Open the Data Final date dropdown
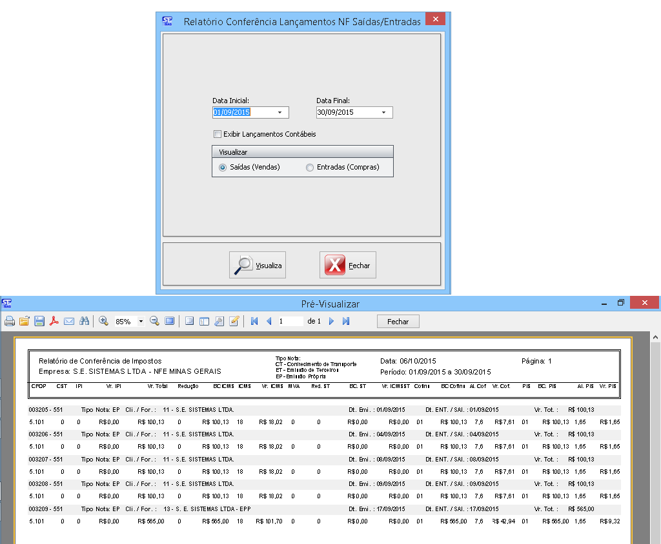The width and height of the screenshot is (661, 544). (384, 113)
